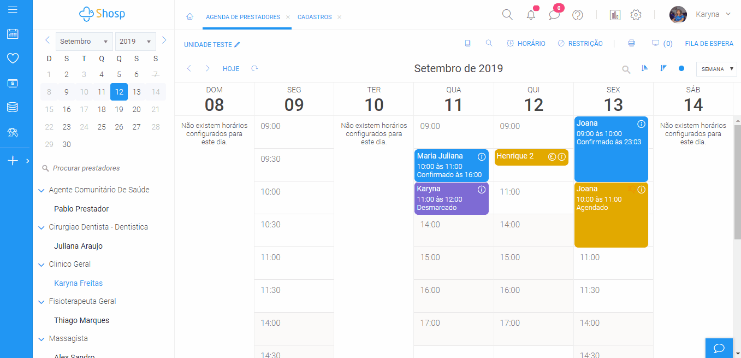Click the HOJE button
Screen dimensions: 741x358
point(231,69)
